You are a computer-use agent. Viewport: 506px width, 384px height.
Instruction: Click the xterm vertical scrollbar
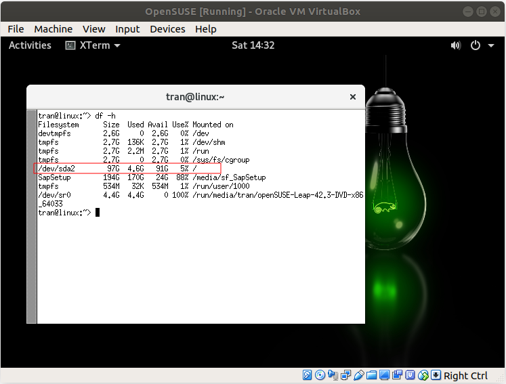[x=32, y=217]
